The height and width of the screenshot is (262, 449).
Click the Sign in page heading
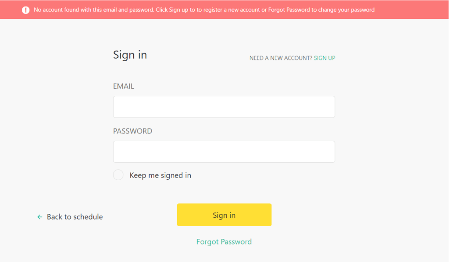(130, 54)
